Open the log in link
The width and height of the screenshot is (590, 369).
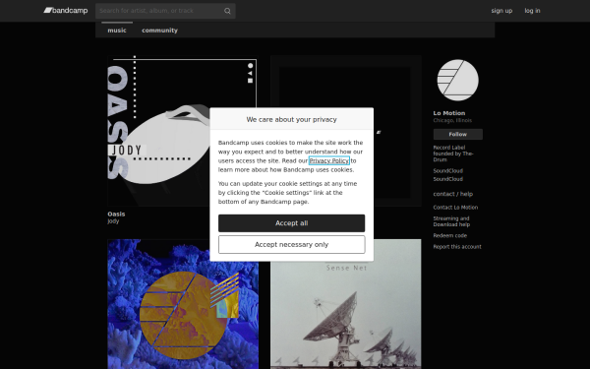532,11
